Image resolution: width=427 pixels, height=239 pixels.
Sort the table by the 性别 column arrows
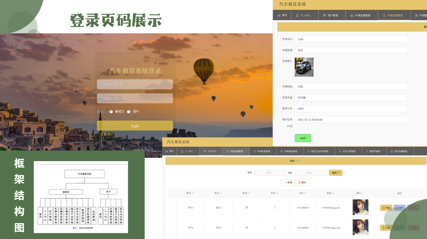tap(249, 193)
